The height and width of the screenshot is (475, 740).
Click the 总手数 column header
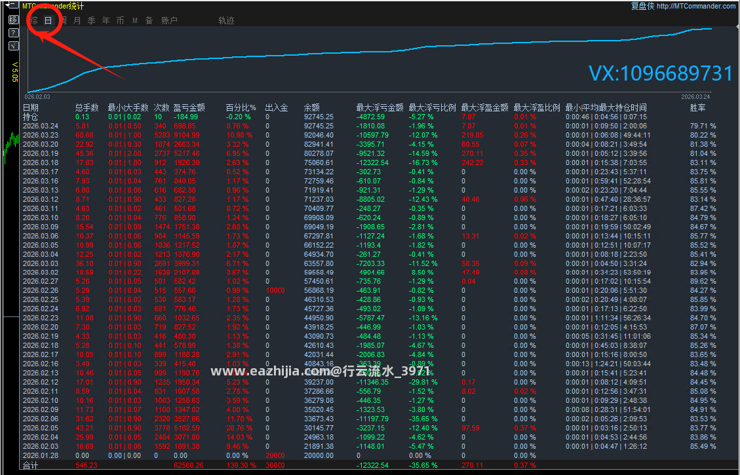click(87, 107)
